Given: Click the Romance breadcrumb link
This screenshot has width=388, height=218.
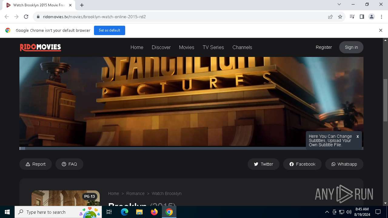Looking at the screenshot, I should pyautogui.click(x=135, y=193).
